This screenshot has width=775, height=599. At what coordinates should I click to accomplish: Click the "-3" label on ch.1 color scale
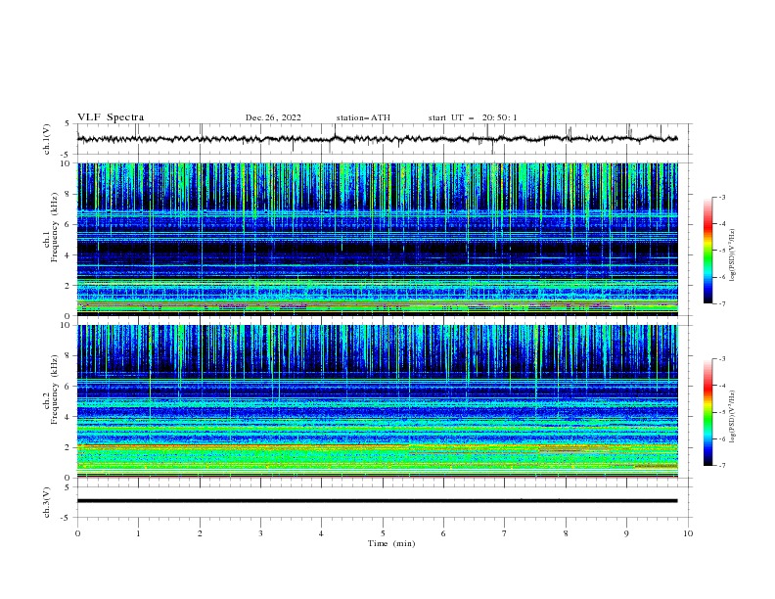721,197
